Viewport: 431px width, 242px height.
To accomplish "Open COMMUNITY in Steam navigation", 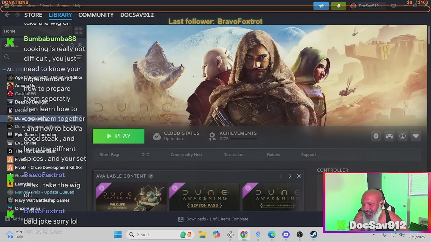I will tap(96, 15).
